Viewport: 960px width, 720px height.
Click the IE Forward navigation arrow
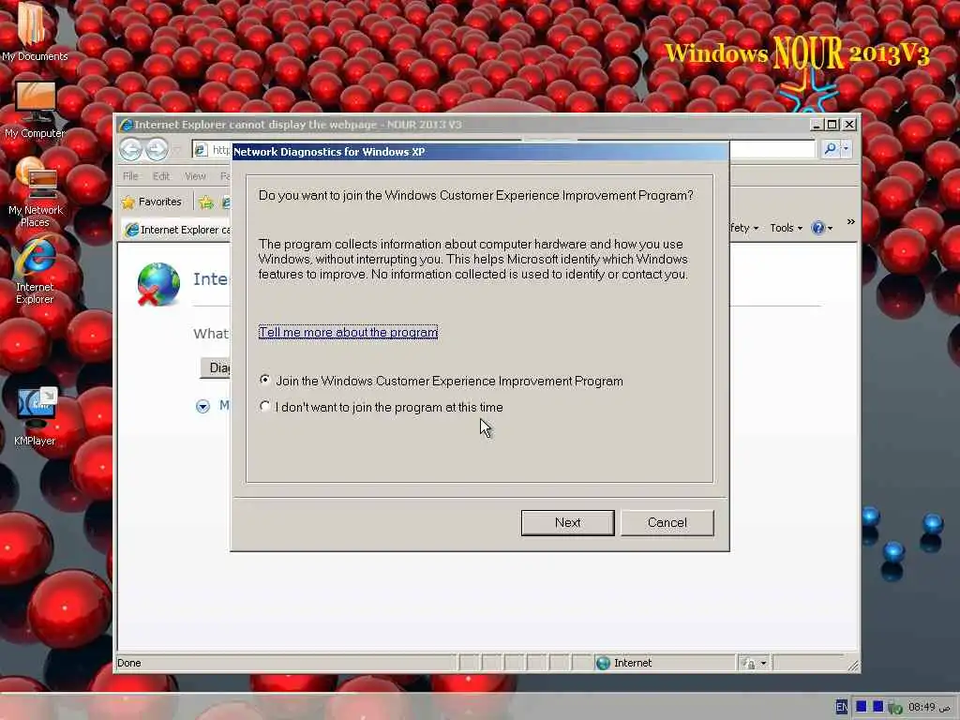coord(157,149)
